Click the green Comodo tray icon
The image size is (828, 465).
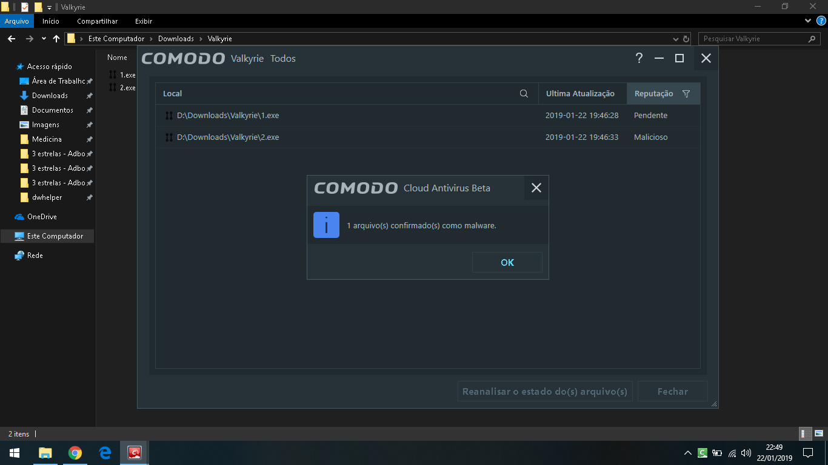pyautogui.click(x=703, y=453)
